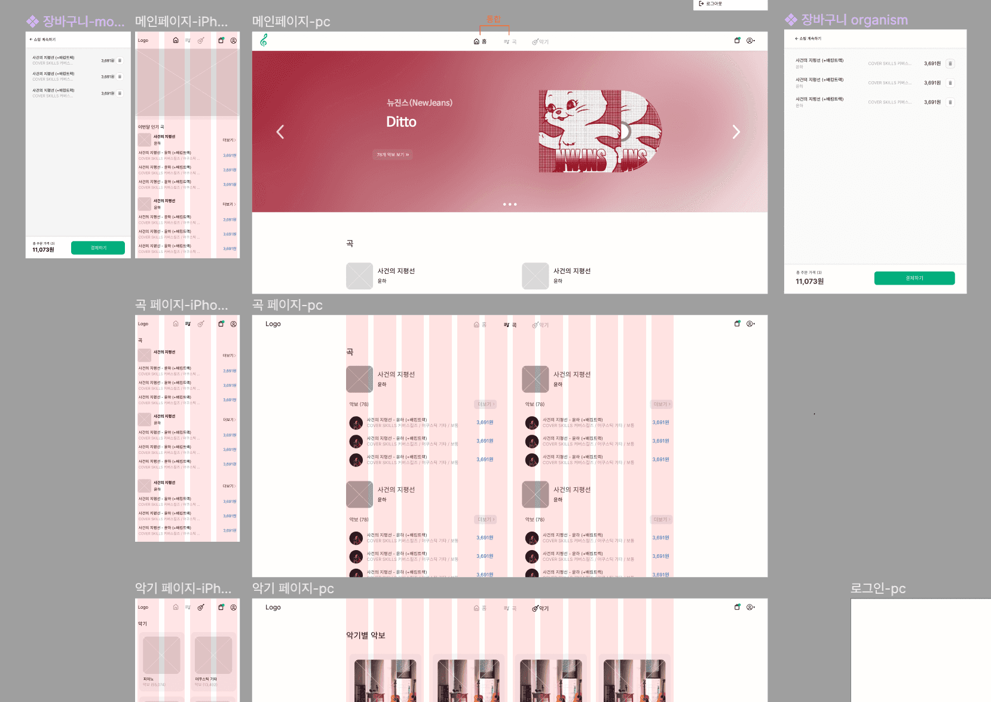
Task: Select middle carousel indicator dot on banner
Action: click(510, 205)
